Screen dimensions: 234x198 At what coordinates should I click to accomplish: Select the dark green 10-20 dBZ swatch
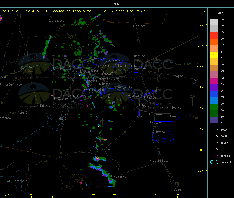tap(214, 113)
